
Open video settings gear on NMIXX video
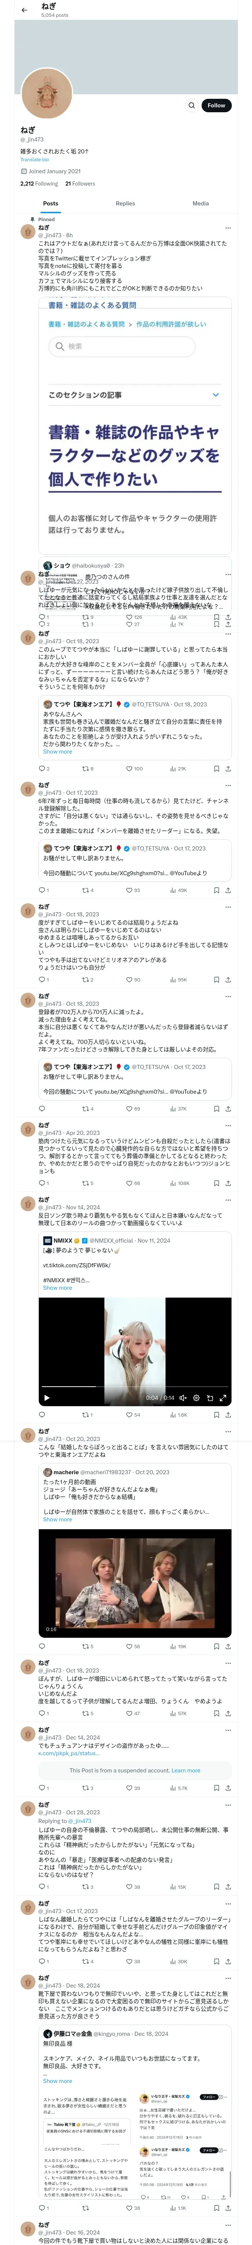pyautogui.click(x=196, y=1398)
